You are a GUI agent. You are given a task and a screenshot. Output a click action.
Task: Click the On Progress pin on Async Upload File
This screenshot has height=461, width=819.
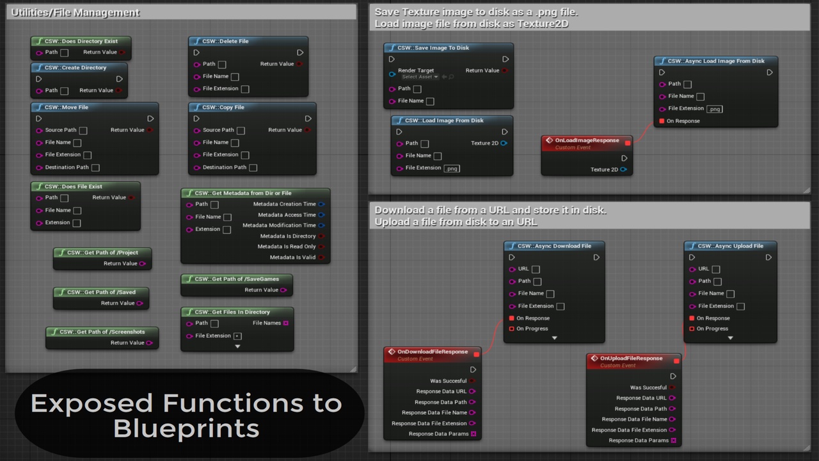tap(692, 329)
